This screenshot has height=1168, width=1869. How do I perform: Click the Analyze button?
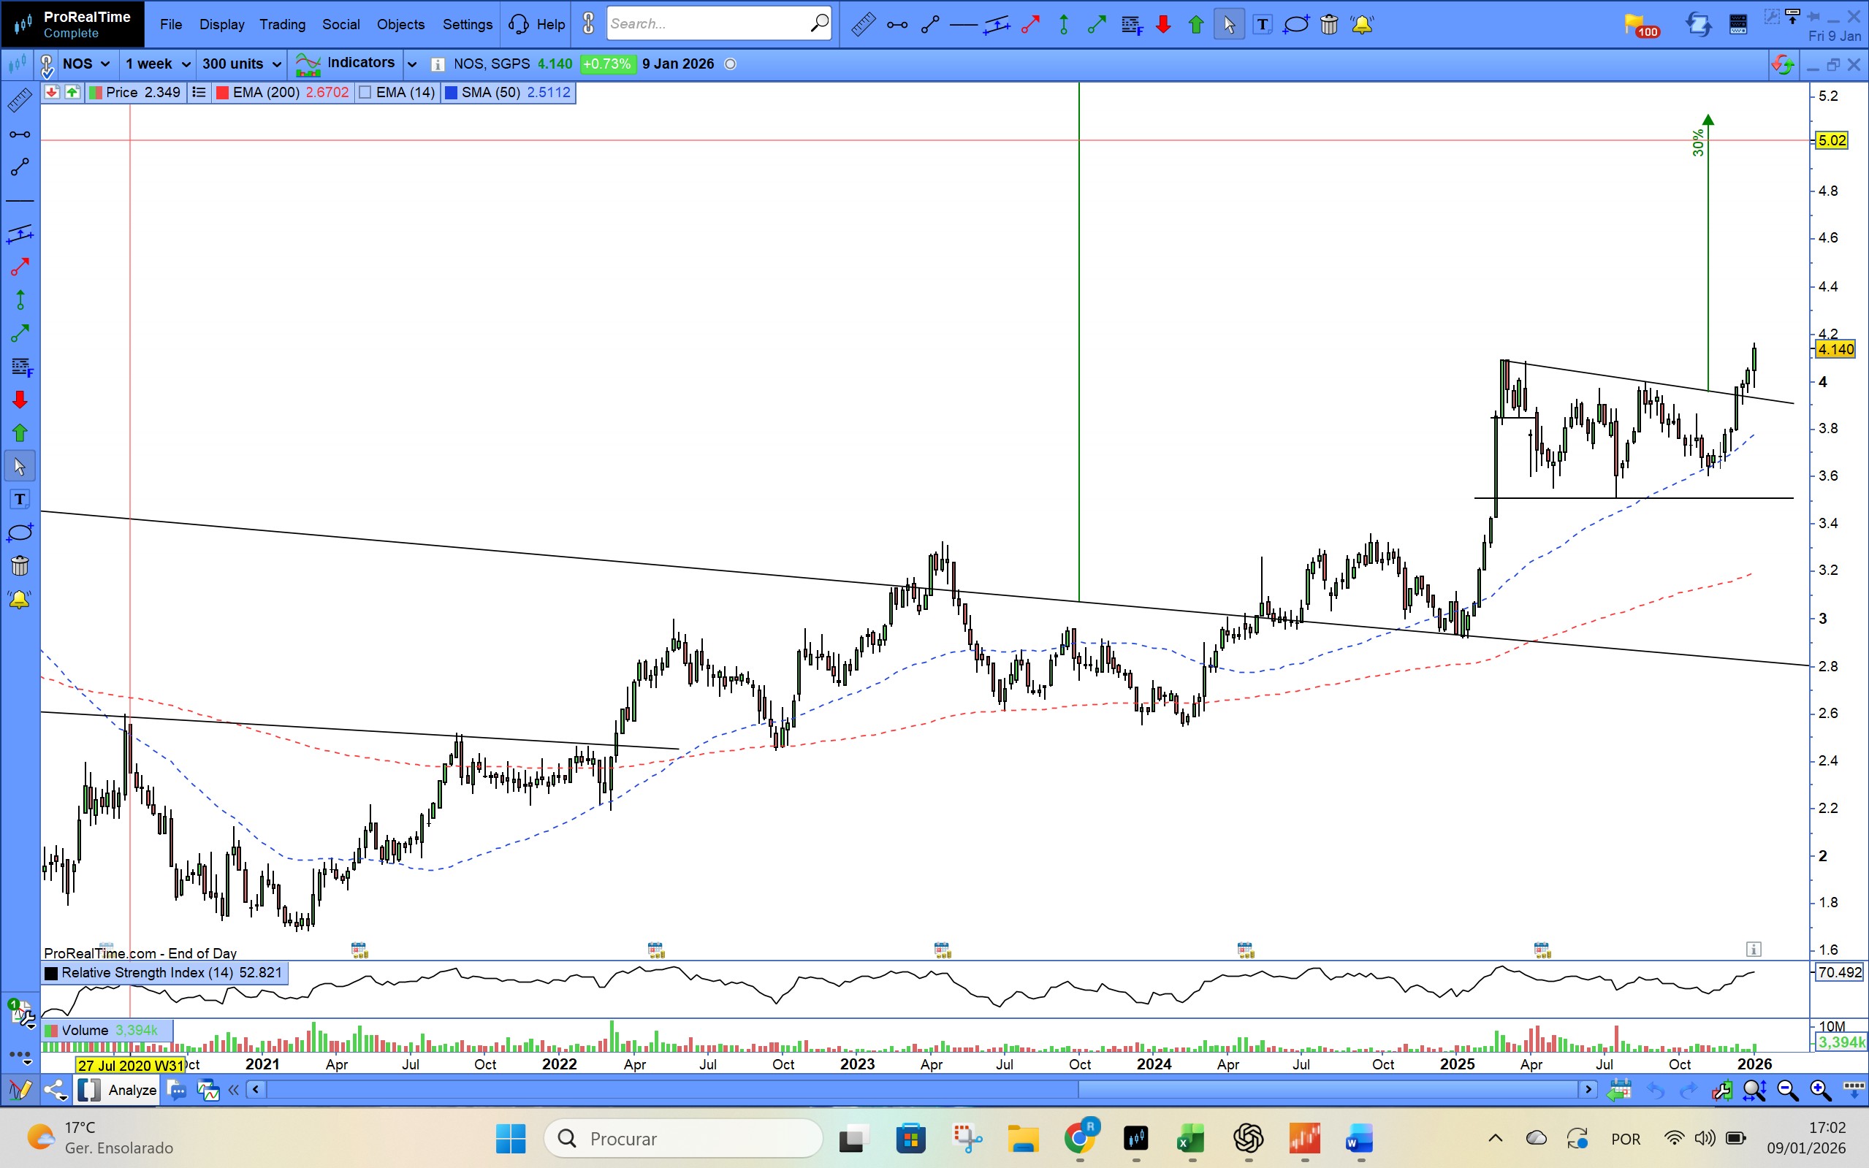click(132, 1090)
